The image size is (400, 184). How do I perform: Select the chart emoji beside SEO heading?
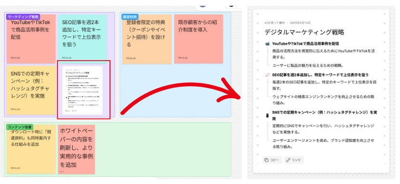coord(267,75)
